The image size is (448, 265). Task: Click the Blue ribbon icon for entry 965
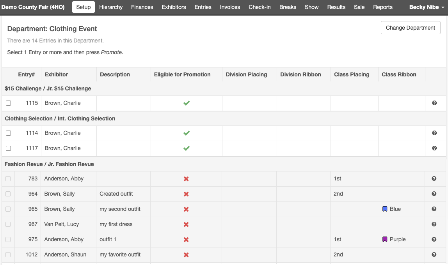pyautogui.click(x=385, y=209)
